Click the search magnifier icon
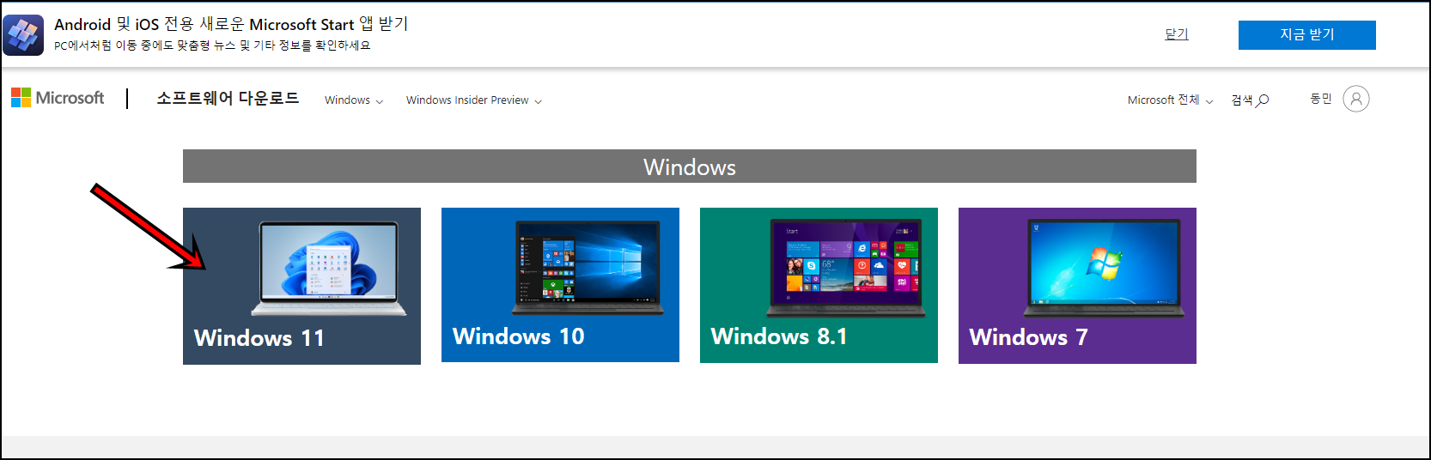This screenshot has height=460, width=1431. pos(1262,100)
